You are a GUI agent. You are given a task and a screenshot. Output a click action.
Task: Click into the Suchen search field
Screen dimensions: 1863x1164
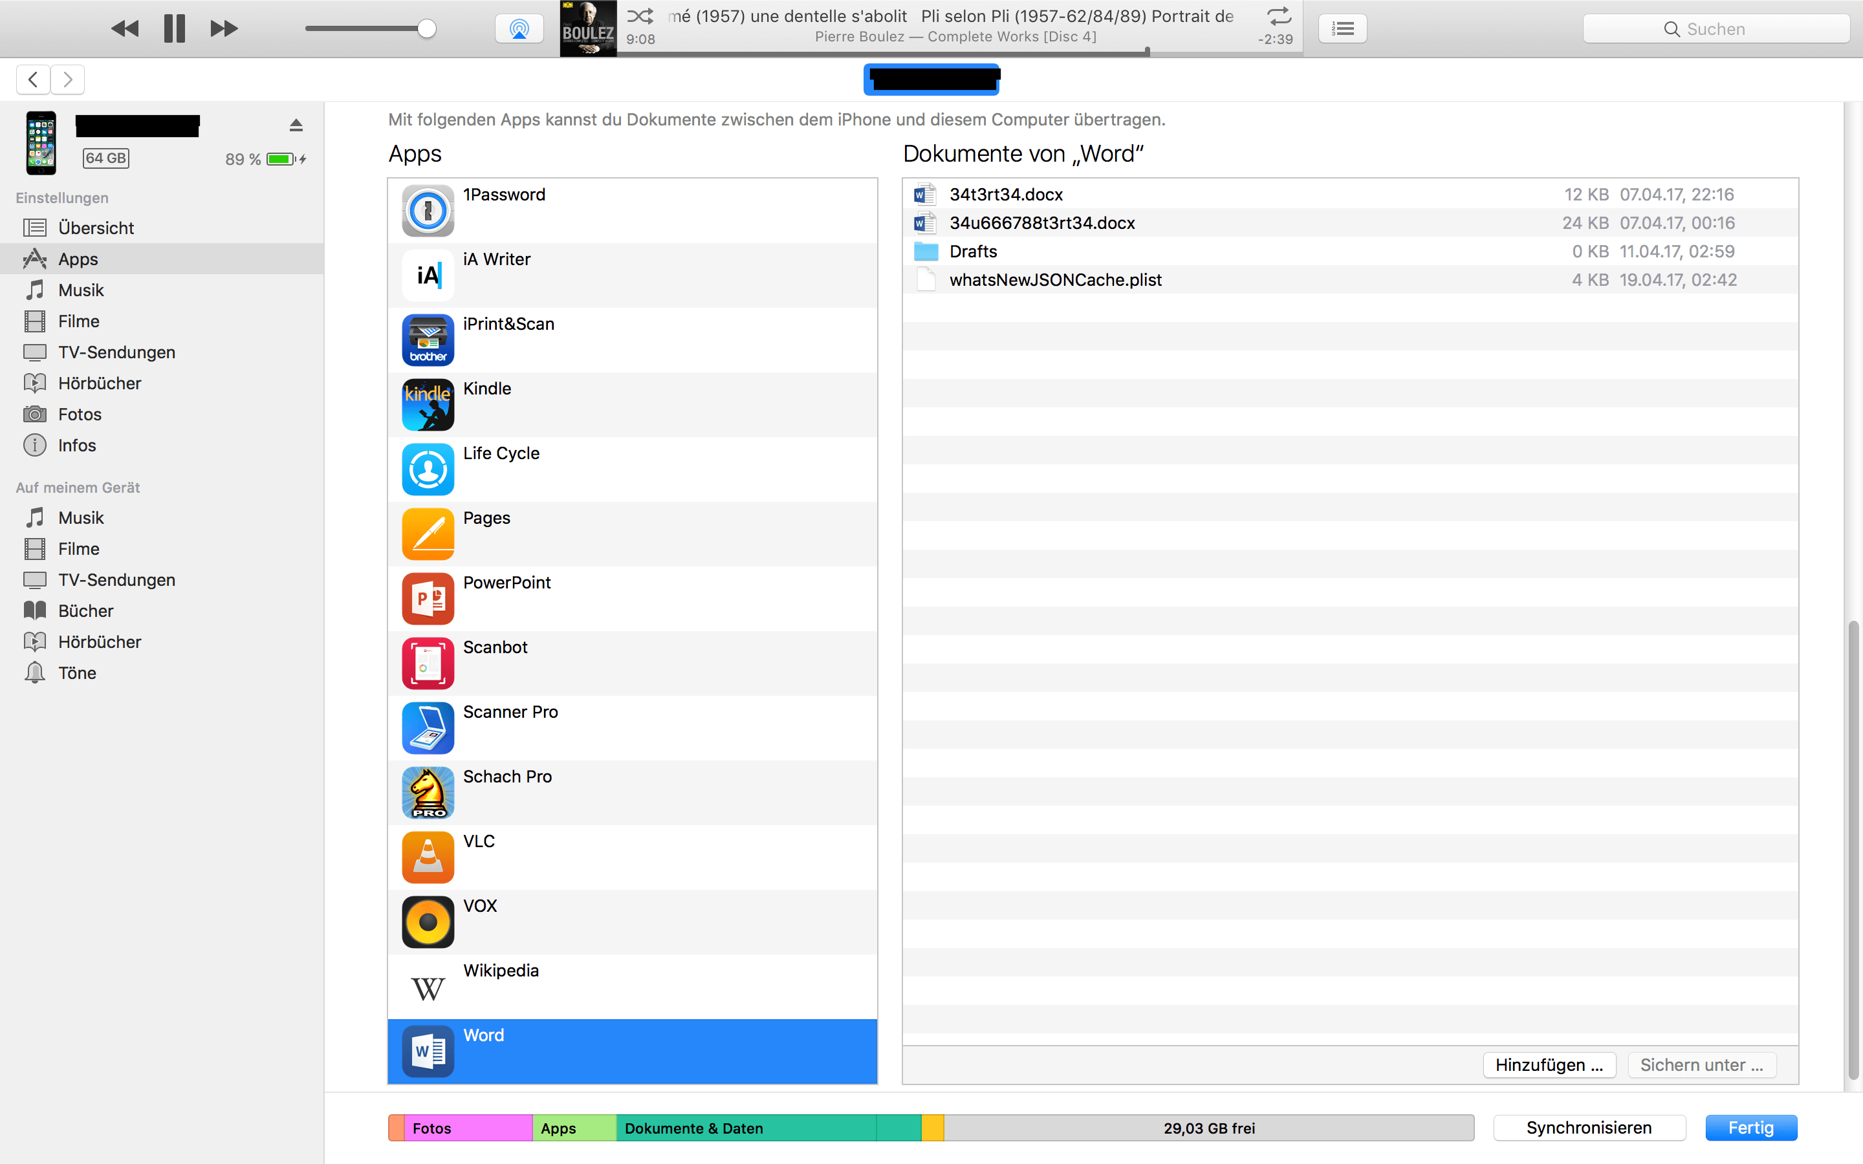pos(1716,29)
